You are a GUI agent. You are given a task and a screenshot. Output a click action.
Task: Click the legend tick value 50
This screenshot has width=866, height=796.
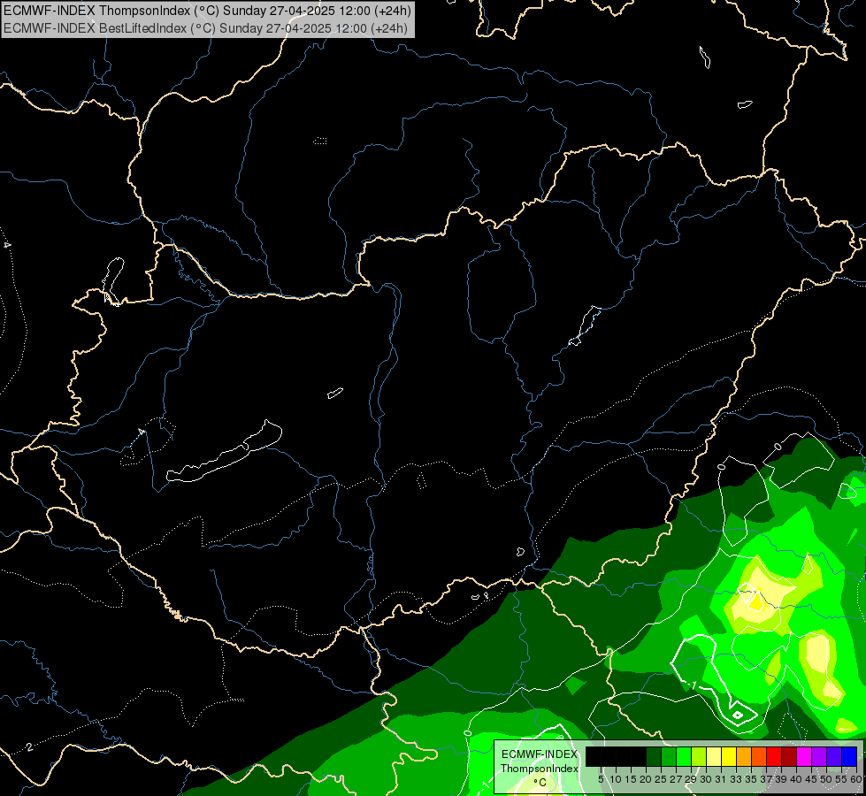(825, 779)
